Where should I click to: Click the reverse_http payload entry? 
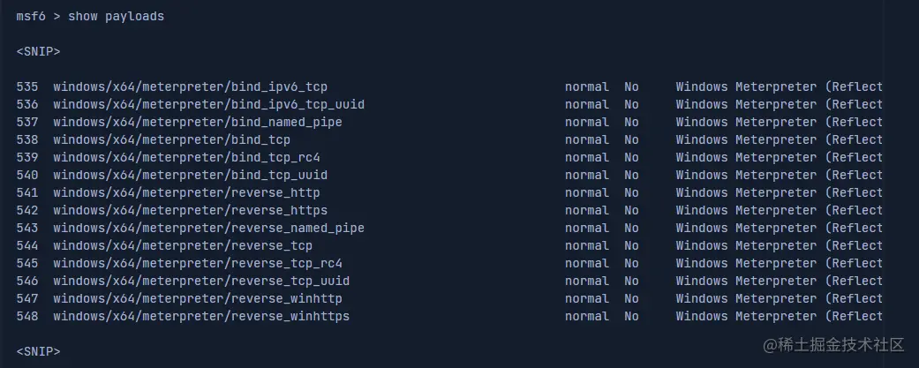tap(186, 192)
